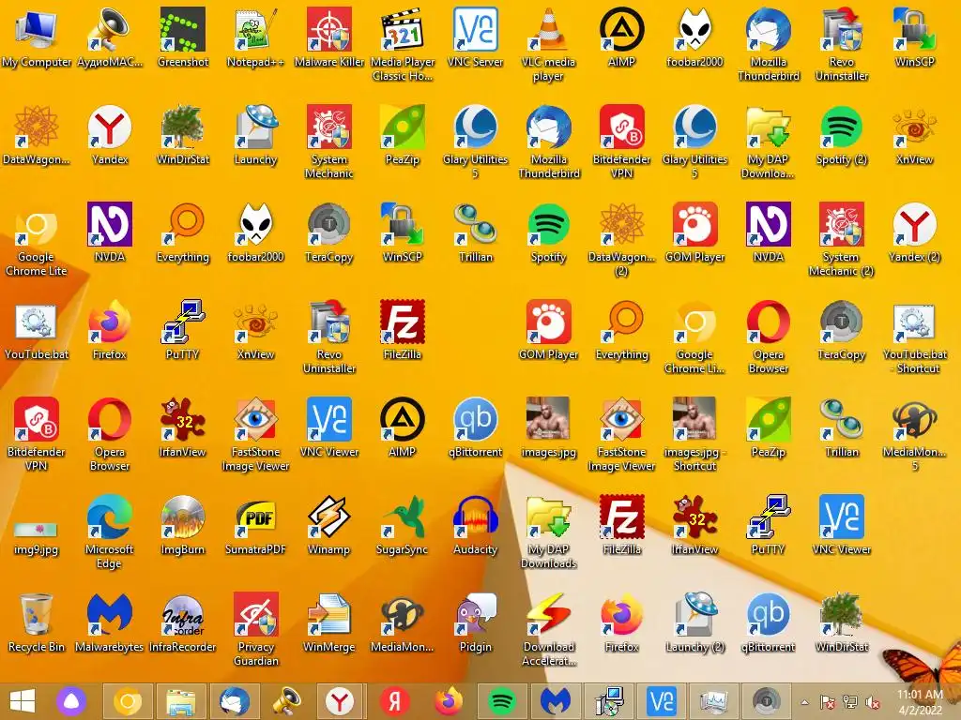This screenshot has width=961, height=720.
Task: Select the Malware Killer shortcut
Action: [x=329, y=37]
